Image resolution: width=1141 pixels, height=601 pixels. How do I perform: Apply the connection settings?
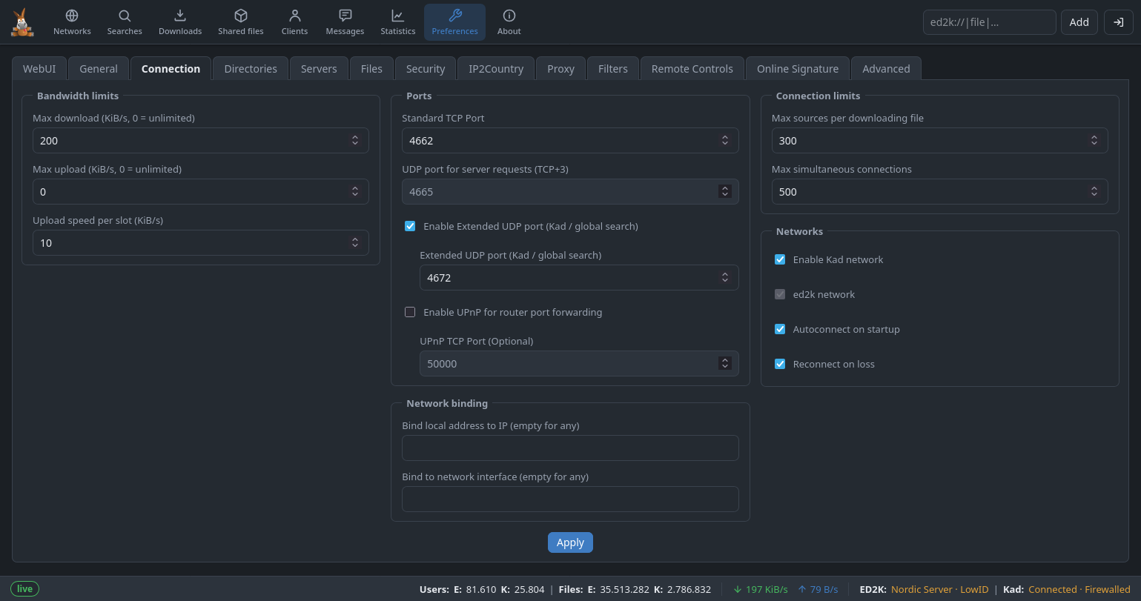(570, 542)
